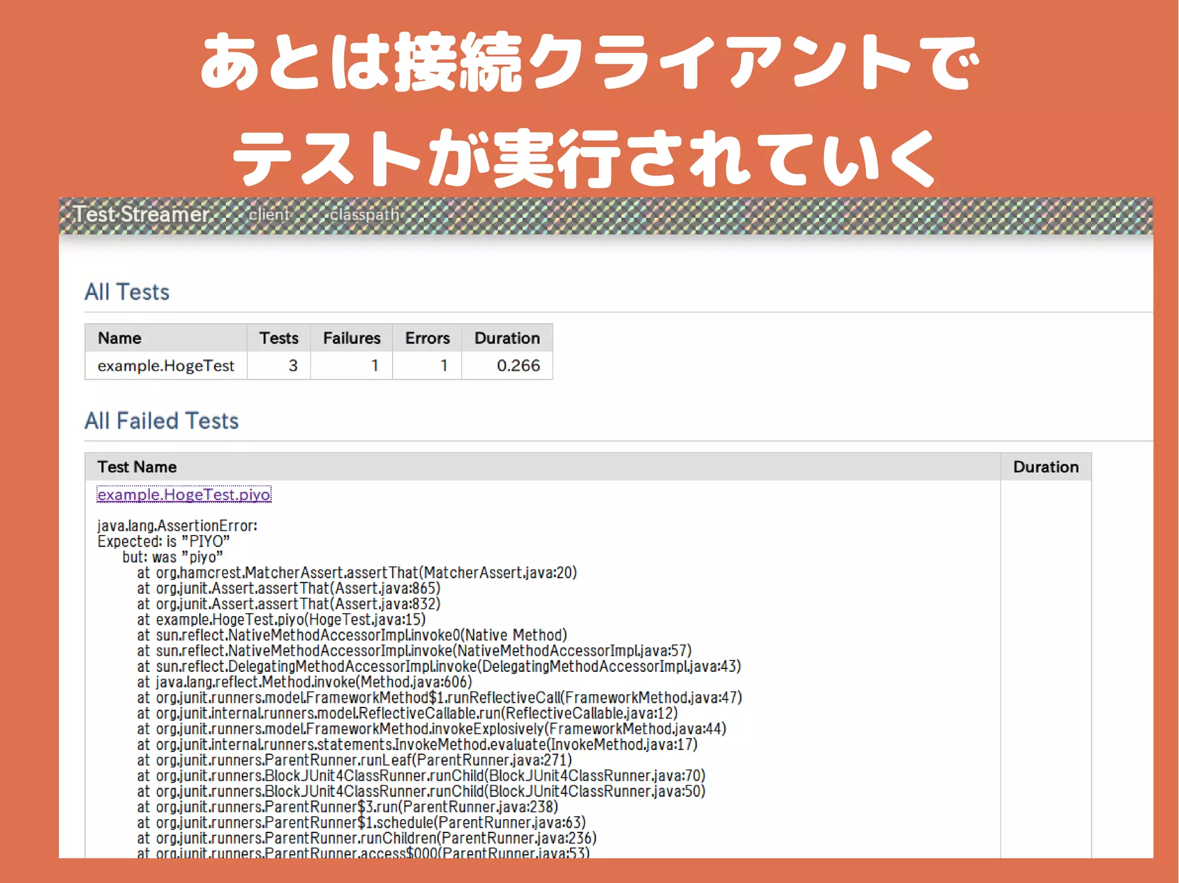The height and width of the screenshot is (883, 1179).
Task: Select the Expected: is "PIYO" line
Action: pyautogui.click(x=163, y=541)
